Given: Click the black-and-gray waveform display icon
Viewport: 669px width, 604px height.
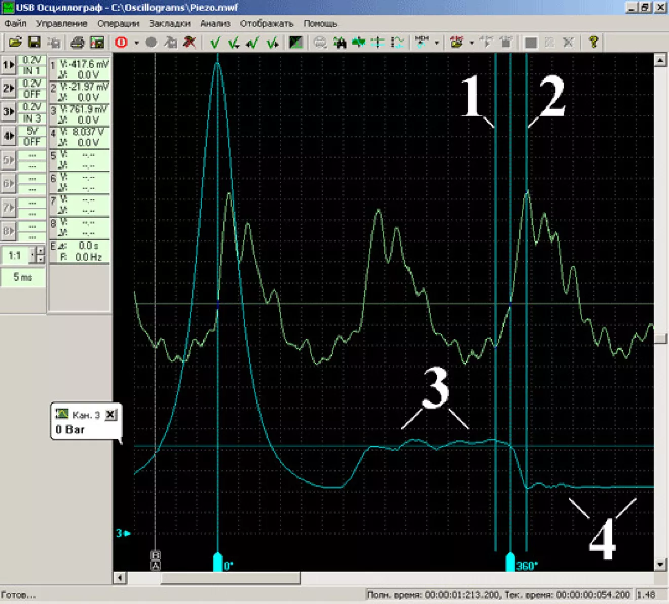Looking at the screenshot, I should 295,43.
